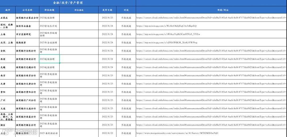287x137 pixels.
Task: Select the 招商银行大连分行 company cell
Action: tap(27, 108)
